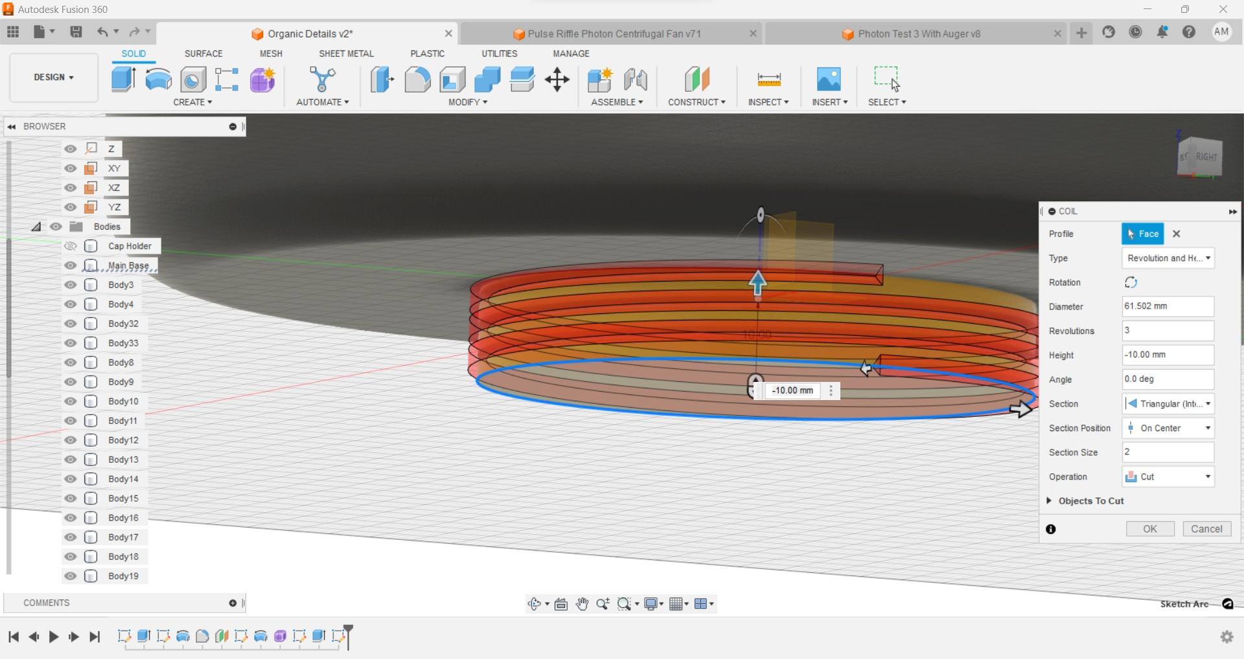Viewport: 1244px width, 659px height.
Task: Toggle visibility of Body10
Action: tap(70, 401)
